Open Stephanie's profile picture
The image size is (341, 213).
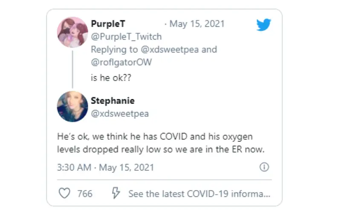(72, 106)
